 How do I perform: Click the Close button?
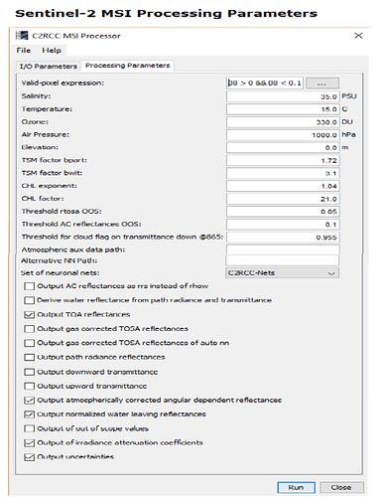click(341, 487)
